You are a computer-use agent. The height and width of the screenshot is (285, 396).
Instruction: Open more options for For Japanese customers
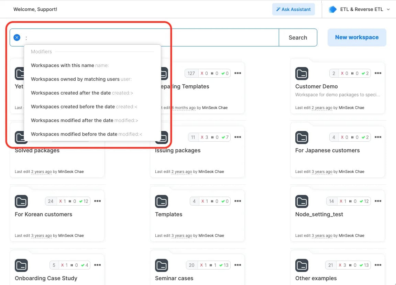point(378,137)
